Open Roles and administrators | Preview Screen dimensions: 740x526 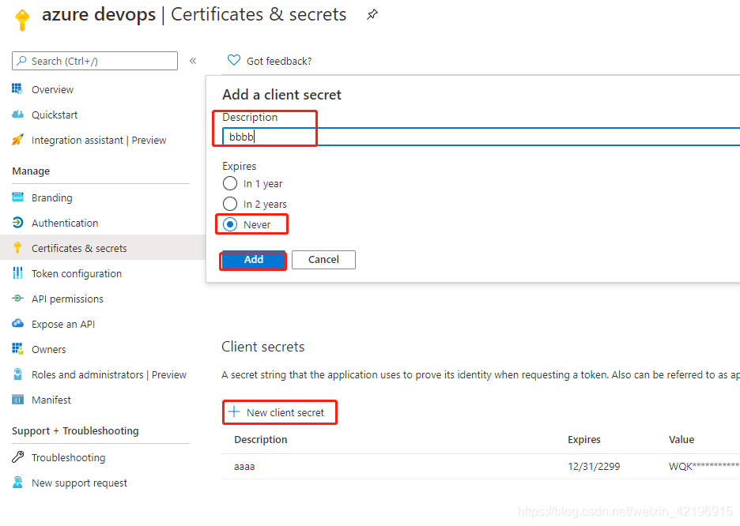click(x=109, y=374)
